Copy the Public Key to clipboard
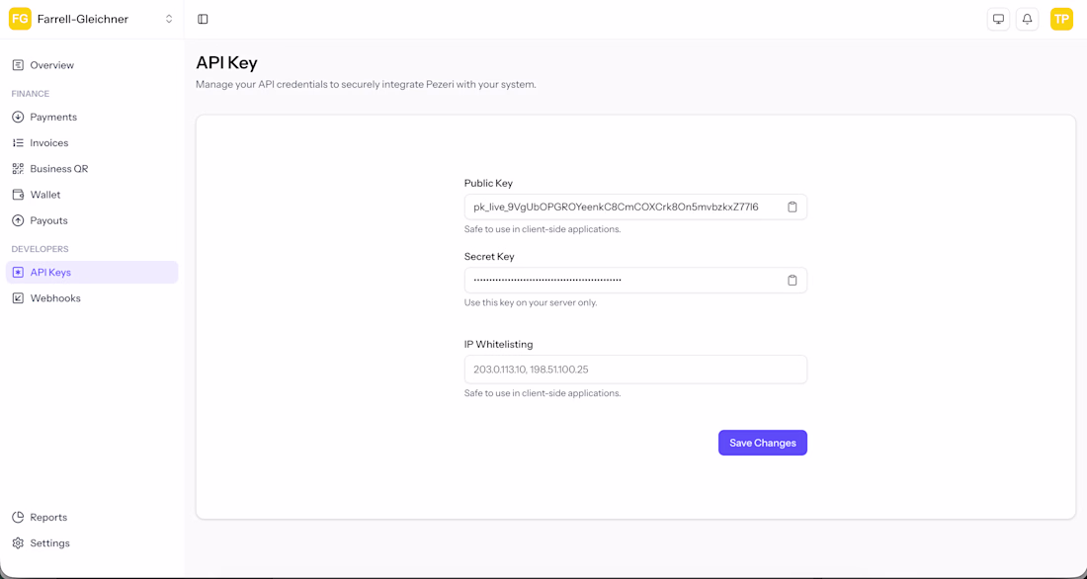The image size is (1087, 579). (793, 207)
